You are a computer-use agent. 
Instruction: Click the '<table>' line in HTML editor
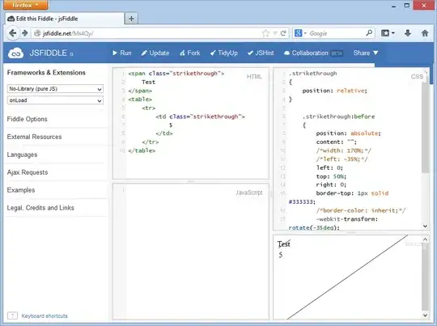(x=140, y=99)
